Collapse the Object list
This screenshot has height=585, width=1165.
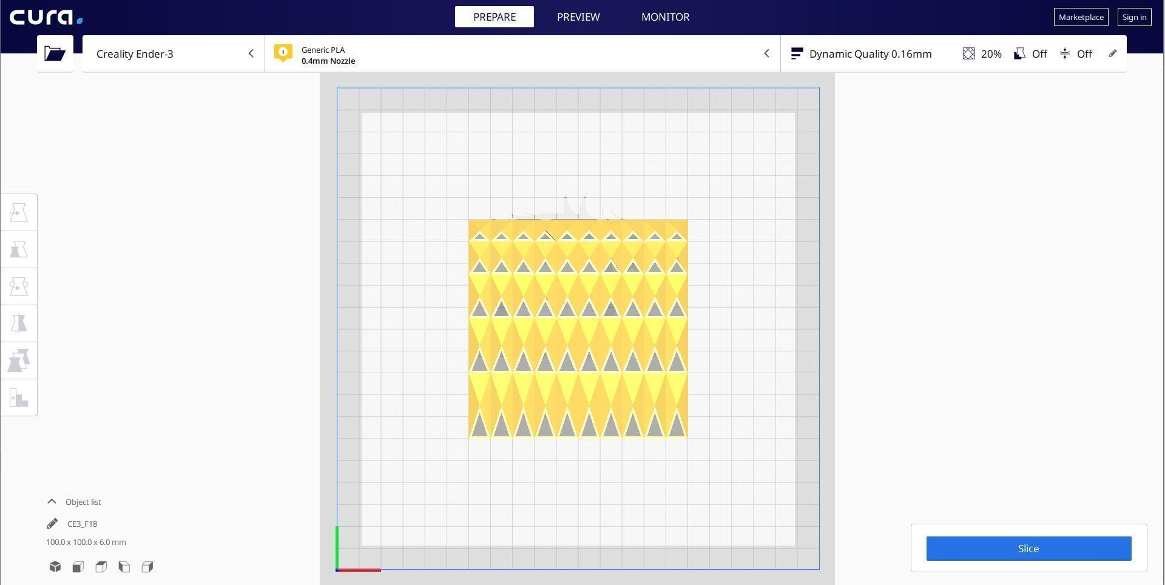[x=52, y=501]
